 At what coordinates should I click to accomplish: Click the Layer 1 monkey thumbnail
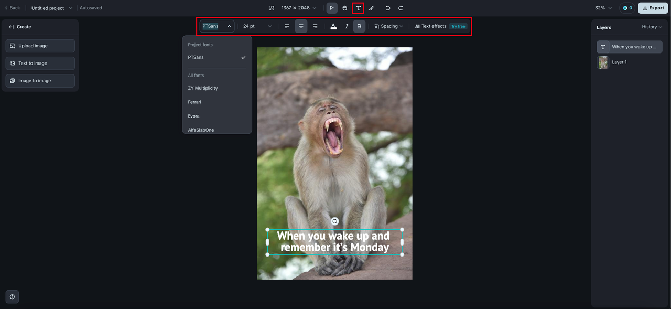tap(603, 62)
